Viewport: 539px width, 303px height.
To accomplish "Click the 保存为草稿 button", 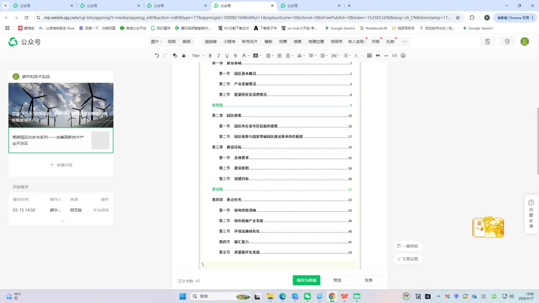I will point(306,281).
